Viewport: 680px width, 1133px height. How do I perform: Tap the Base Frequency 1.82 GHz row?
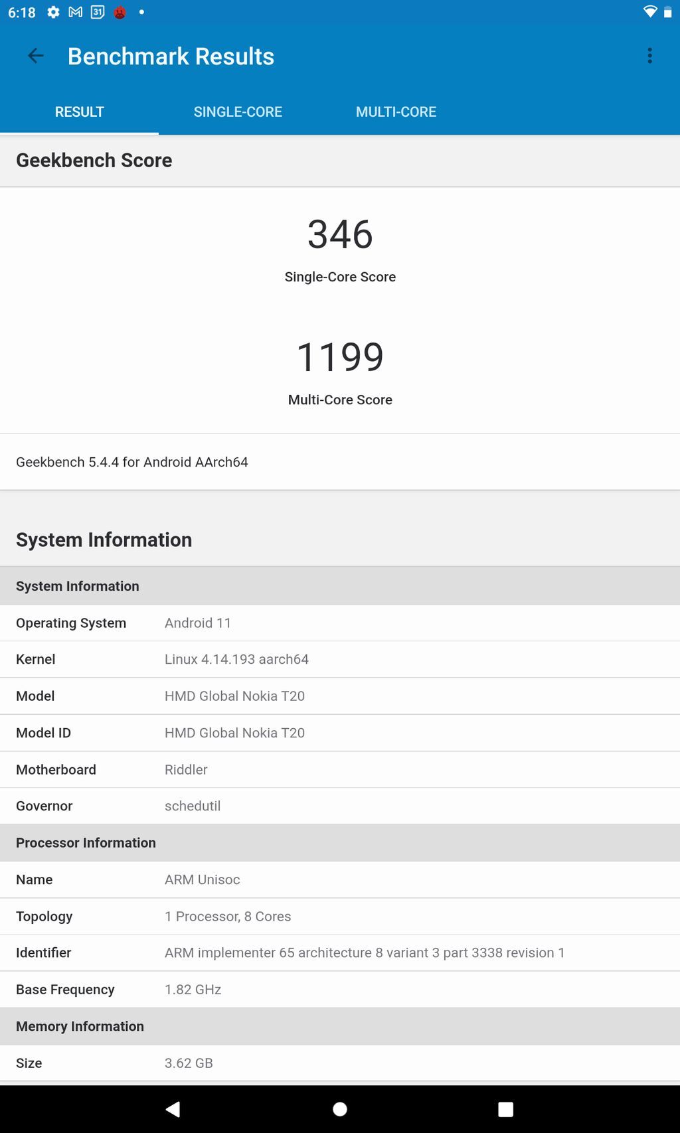click(340, 990)
